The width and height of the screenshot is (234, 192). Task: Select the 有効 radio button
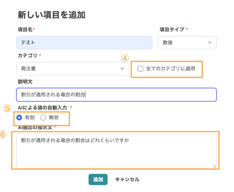tap(19, 118)
